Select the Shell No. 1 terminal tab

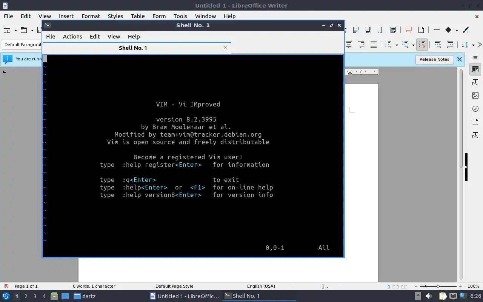[133, 48]
